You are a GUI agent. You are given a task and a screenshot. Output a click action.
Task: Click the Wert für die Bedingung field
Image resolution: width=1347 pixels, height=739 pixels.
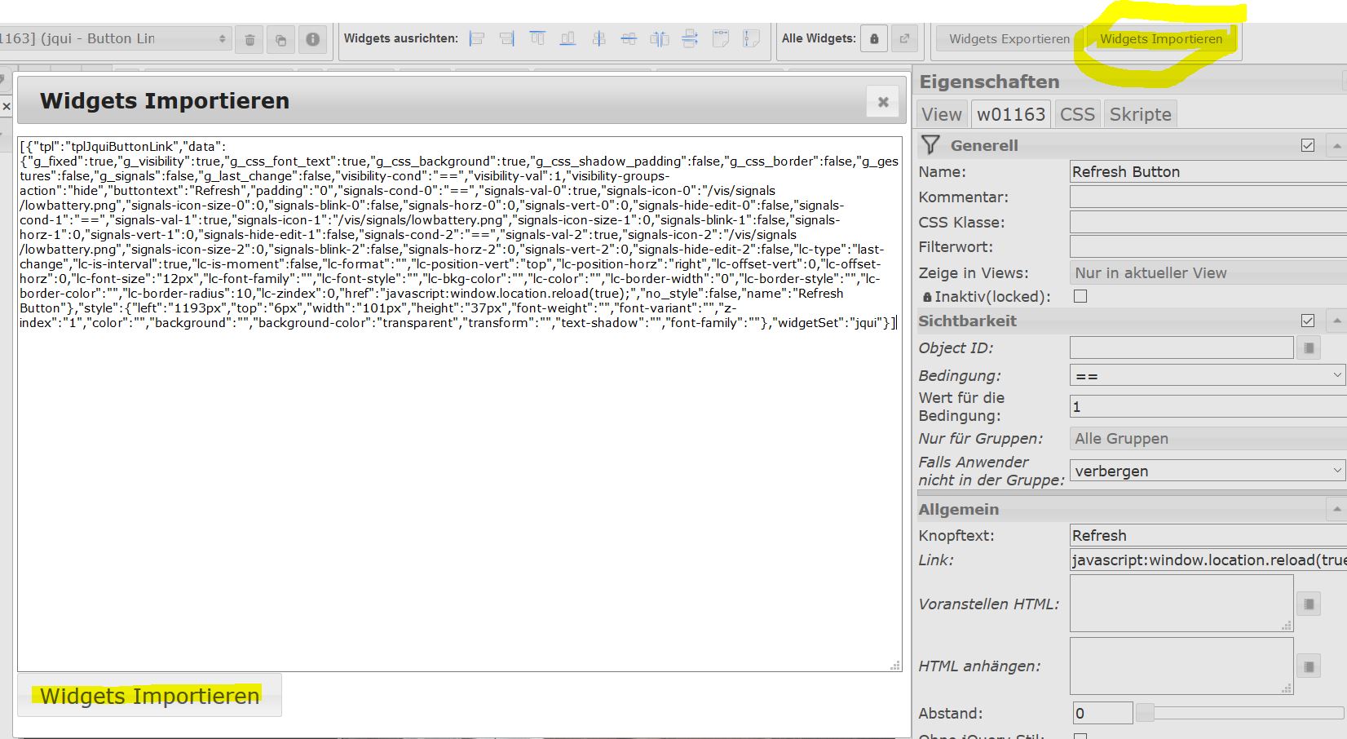[x=1208, y=406]
